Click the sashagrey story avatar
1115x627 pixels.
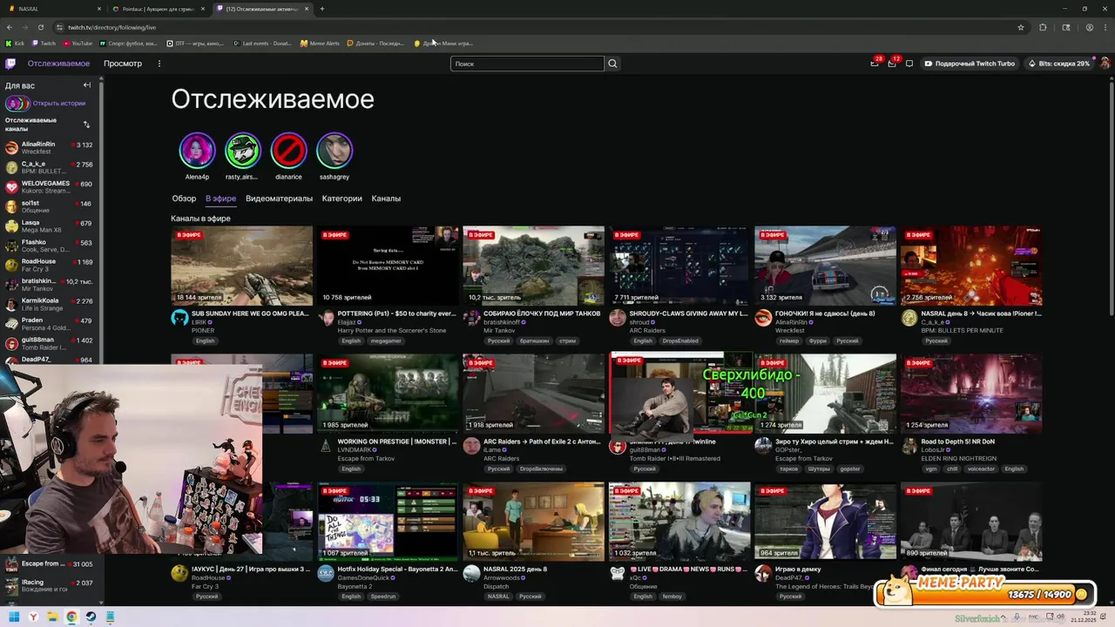(334, 151)
